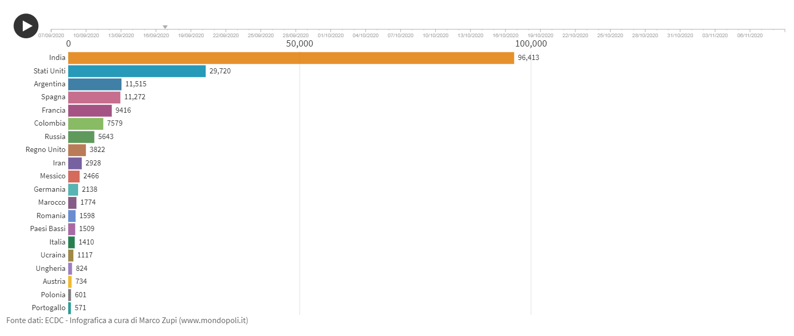Click the Fonte dati source credit text

pyautogui.click(x=127, y=320)
